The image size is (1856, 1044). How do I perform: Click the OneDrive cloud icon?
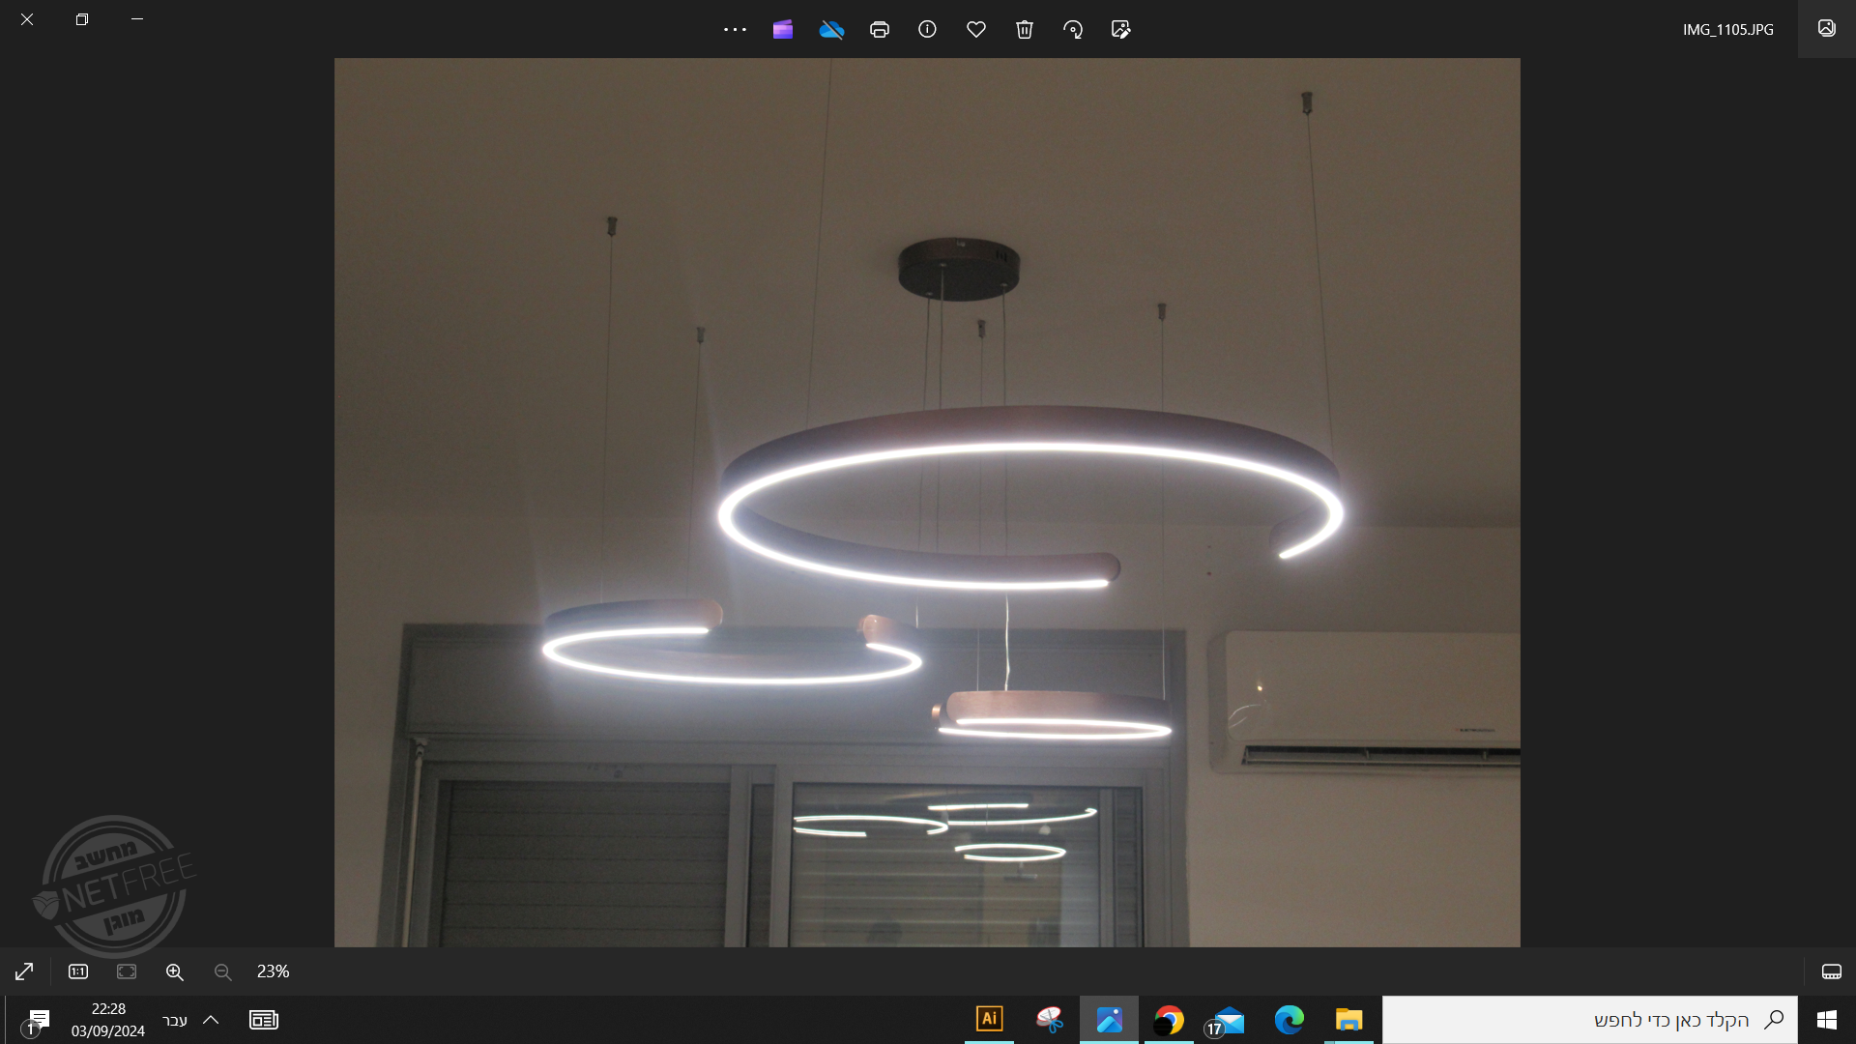831,29
